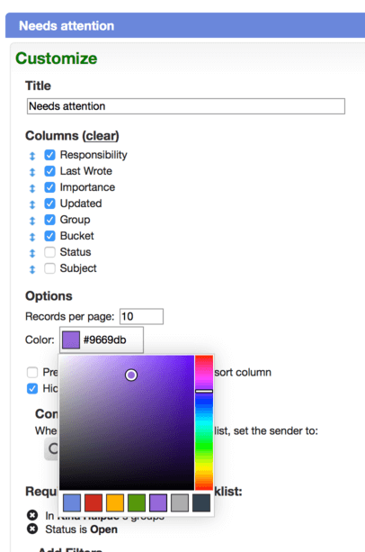Select the orange preset color swatch
This screenshot has width=365, height=552.
(115, 502)
